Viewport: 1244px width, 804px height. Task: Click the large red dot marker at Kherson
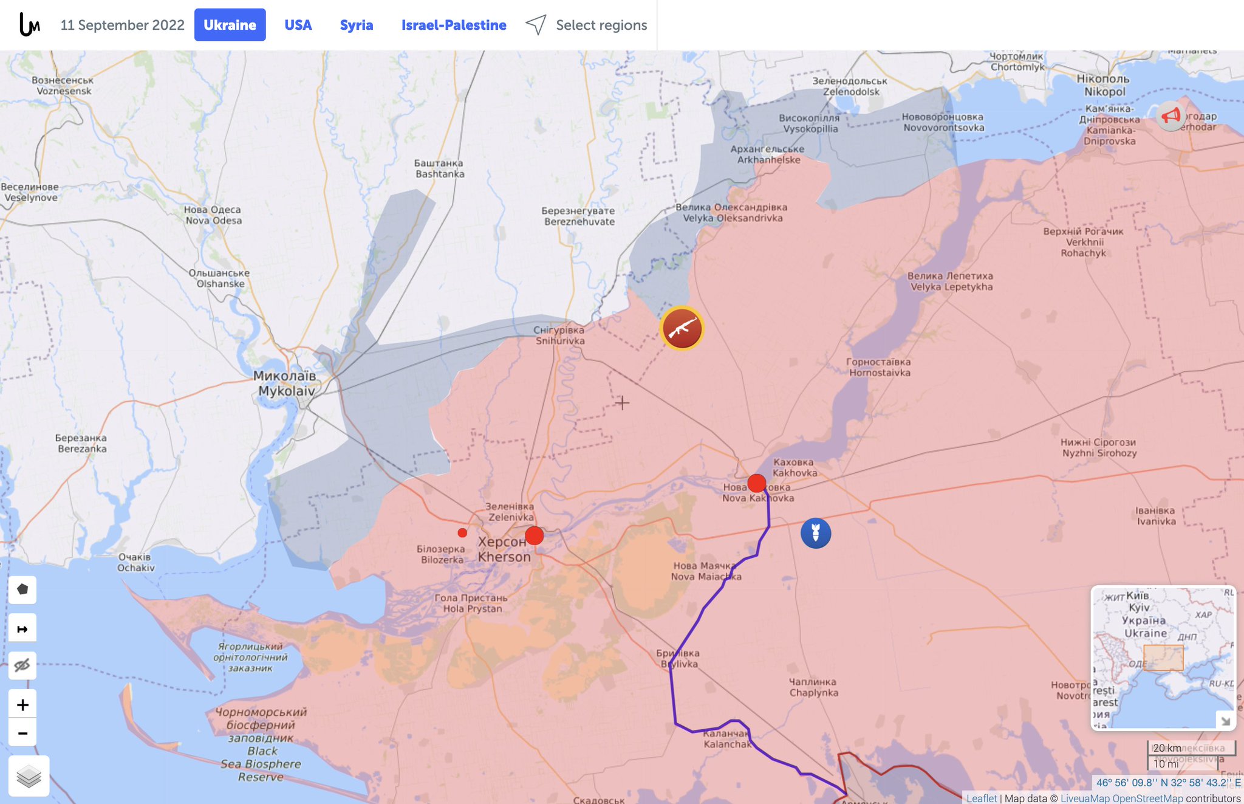tap(534, 535)
